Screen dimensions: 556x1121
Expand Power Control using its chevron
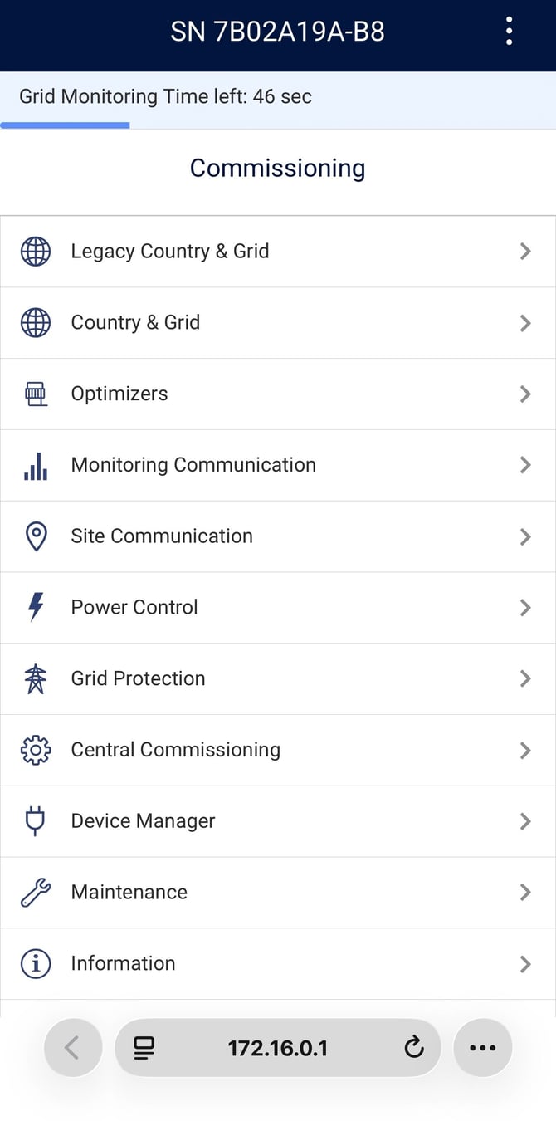click(x=524, y=607)
